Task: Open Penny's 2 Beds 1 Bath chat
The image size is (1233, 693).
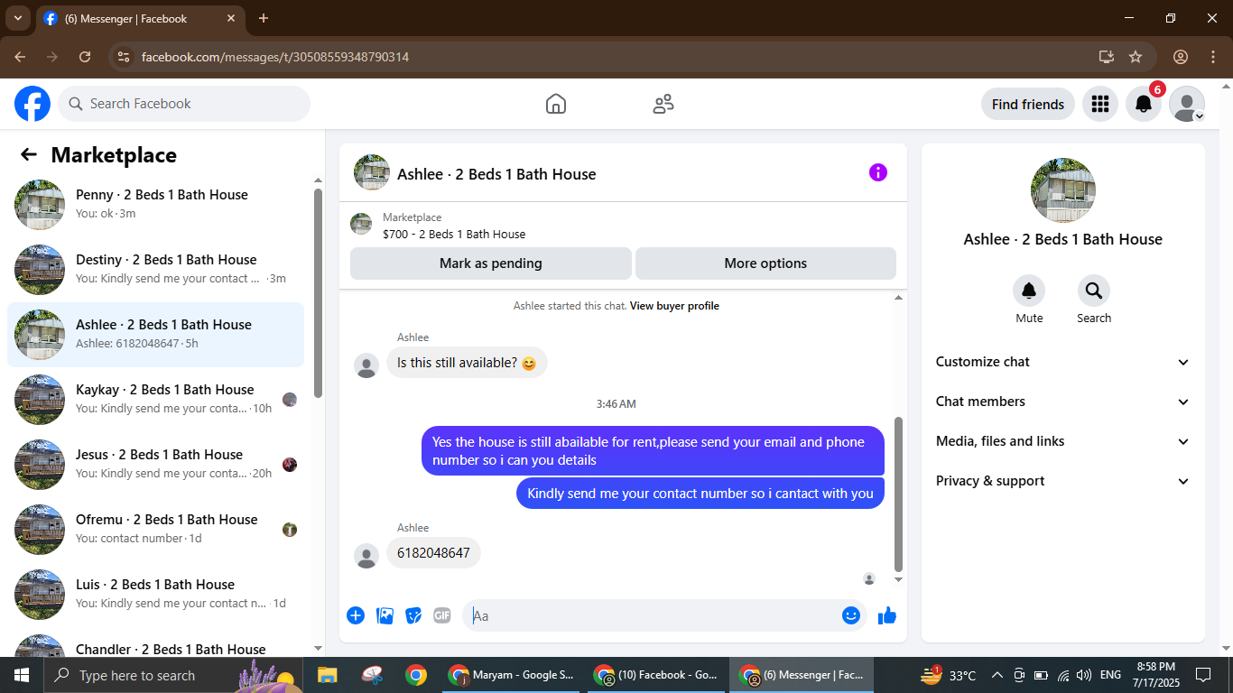Action: pos(156,203)
